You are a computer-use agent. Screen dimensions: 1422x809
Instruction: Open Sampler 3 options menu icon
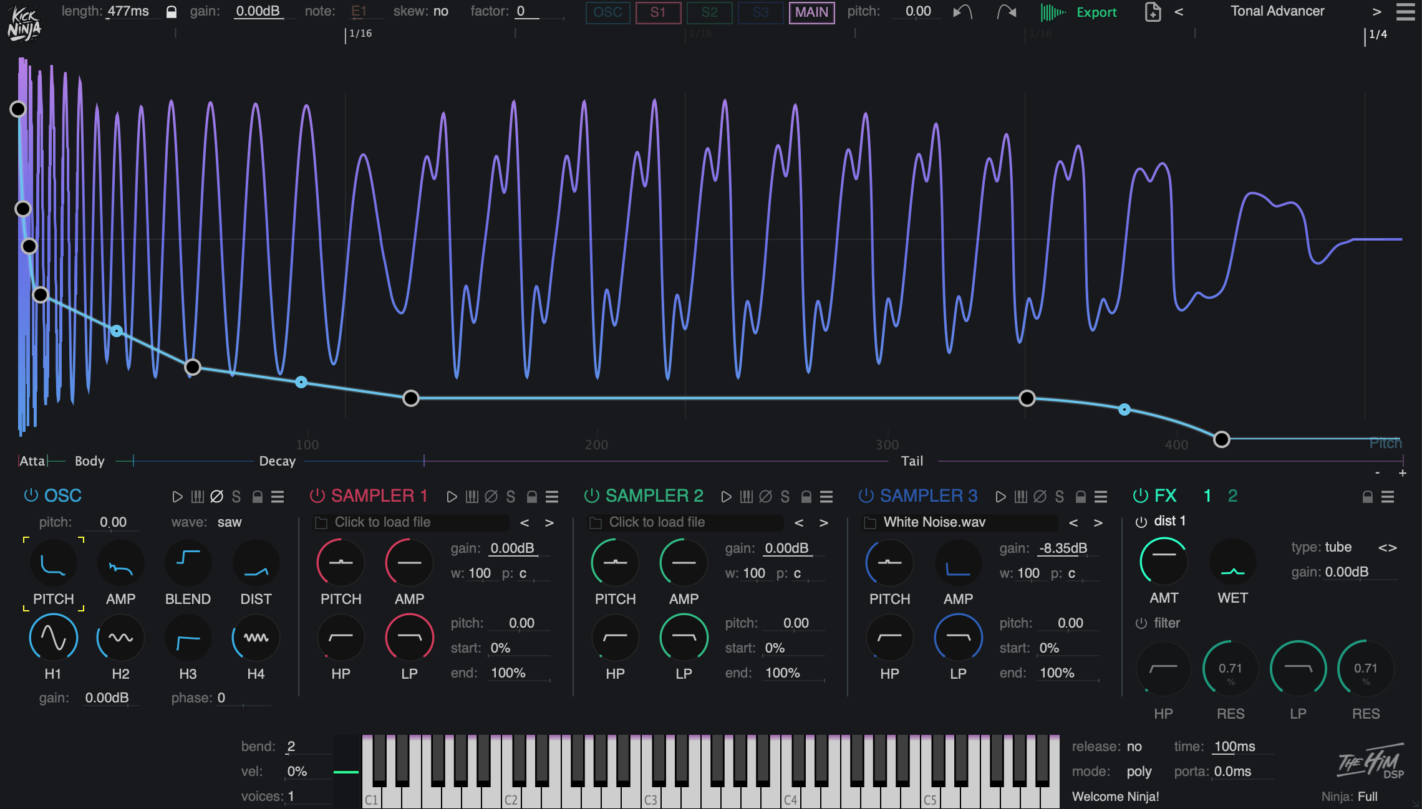(1101, 497)
